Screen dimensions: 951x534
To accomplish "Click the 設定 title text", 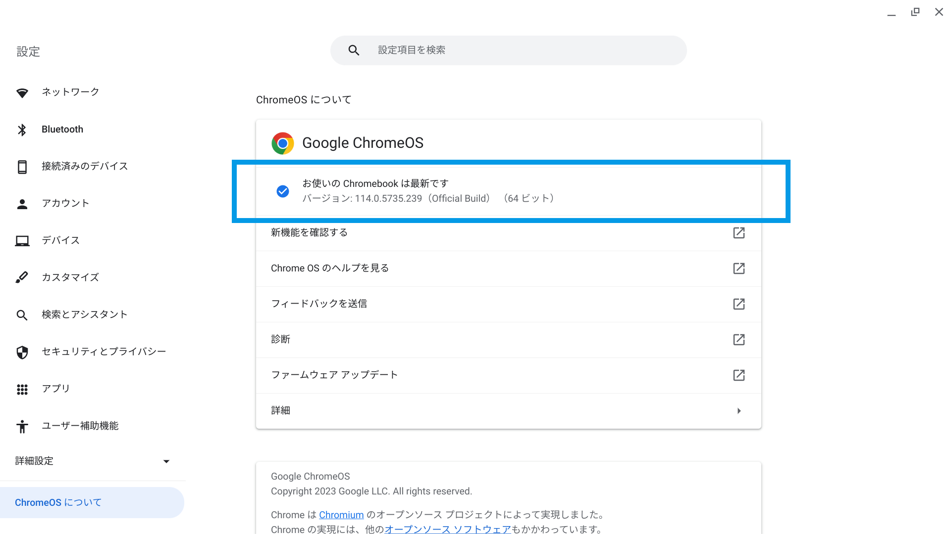I will (28, 51).
